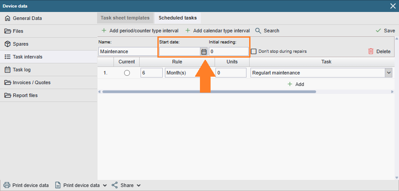Click the Search magnifier icon
This screenshot has height=191, width=399.
[x=258, y=31]
